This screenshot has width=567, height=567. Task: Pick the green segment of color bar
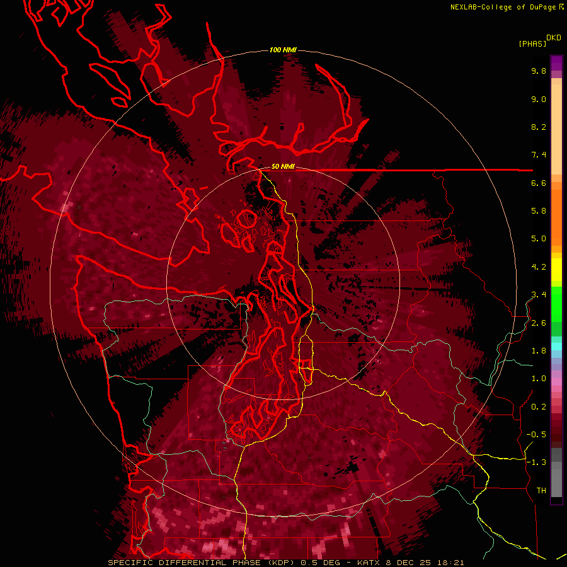pos(556,311)
